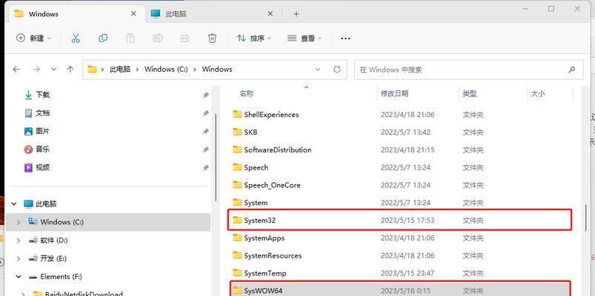The width and height of the screenshot is (595, 296).
Task: Click the Copy icon in toolbar
Action: pyautogui.click(x=103, y=38)
